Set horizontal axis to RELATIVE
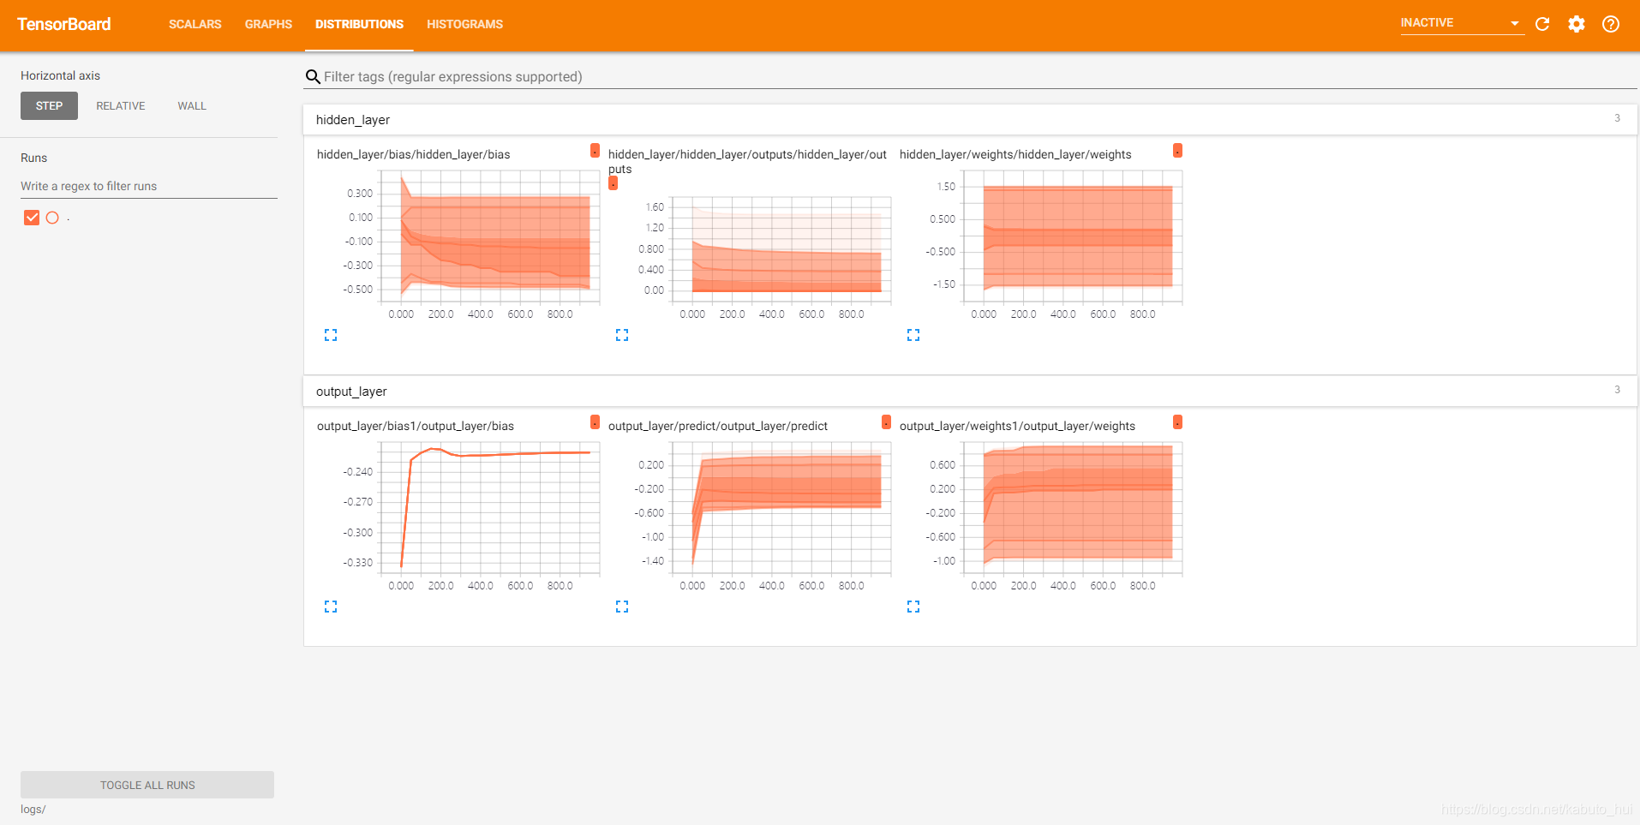Screen dimensions: 1640x825 coord(121,106)
